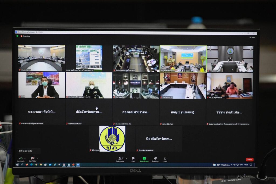Viewport: 276px width, 184px height.
Task: Start Video using the camera icon
Action: 32,158
